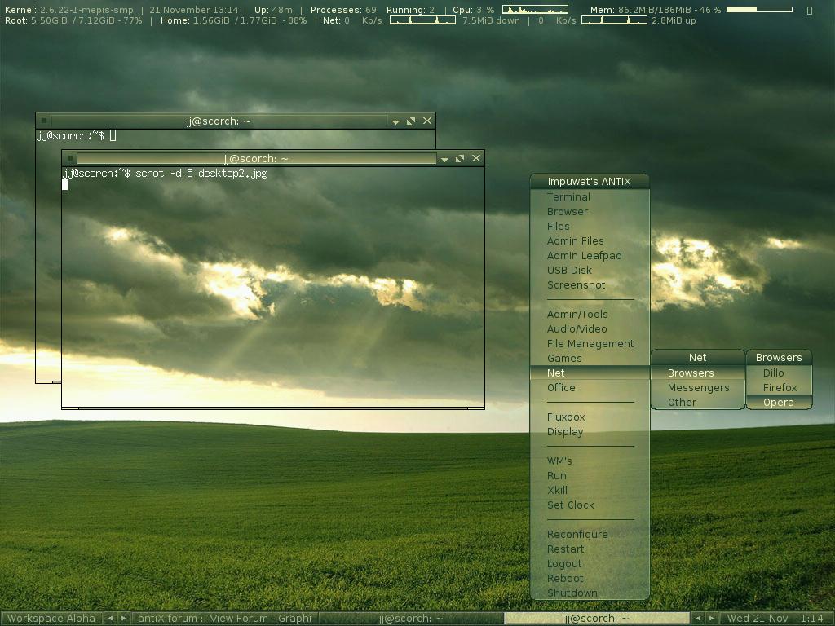The width and height of the screenshot is (835, 626).
Task: Click Screenshot in the root menu
Action: point(590,285)
